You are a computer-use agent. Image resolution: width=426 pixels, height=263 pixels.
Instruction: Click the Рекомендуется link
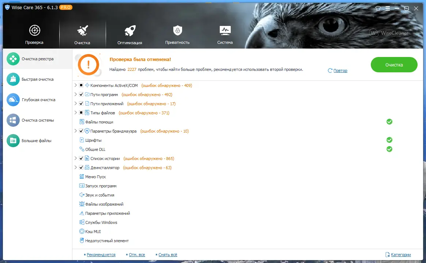tap(101, 255)
